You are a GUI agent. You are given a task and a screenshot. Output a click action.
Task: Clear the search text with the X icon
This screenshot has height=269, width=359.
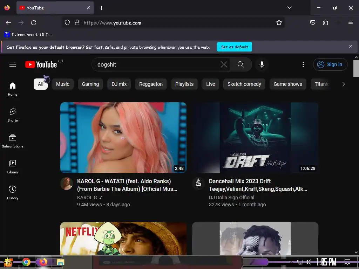(x=224, y=64)
